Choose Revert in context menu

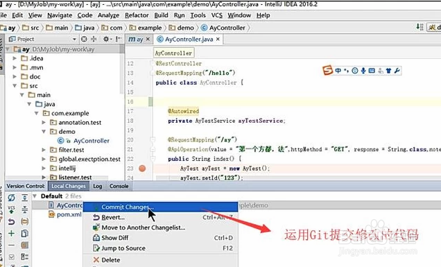tap(160, 217)
